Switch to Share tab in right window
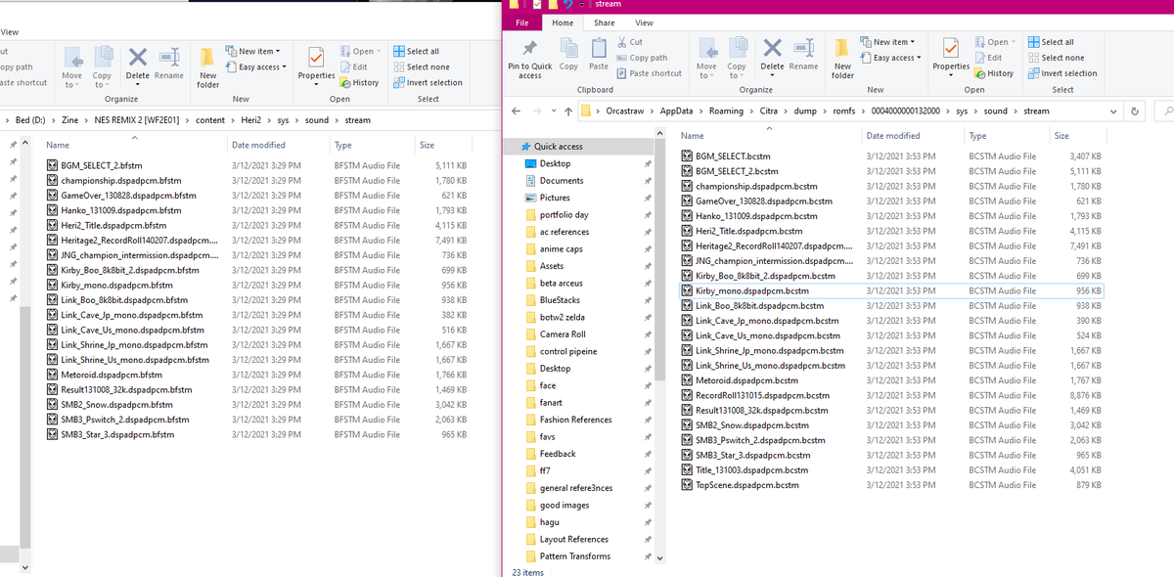This screenshot has height=577, width=1174. click(605, 22)
